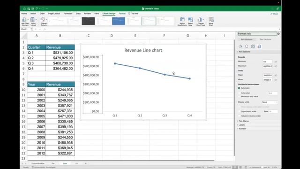Open the Page Layout ribbon tab
300x169 pixels.
[54, 14]
